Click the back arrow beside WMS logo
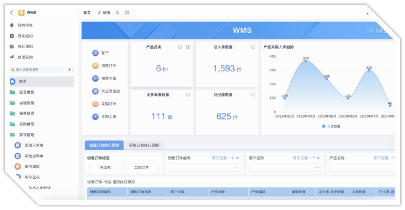Viewport: 405px width, 210px height. click(x=11, y=13)
